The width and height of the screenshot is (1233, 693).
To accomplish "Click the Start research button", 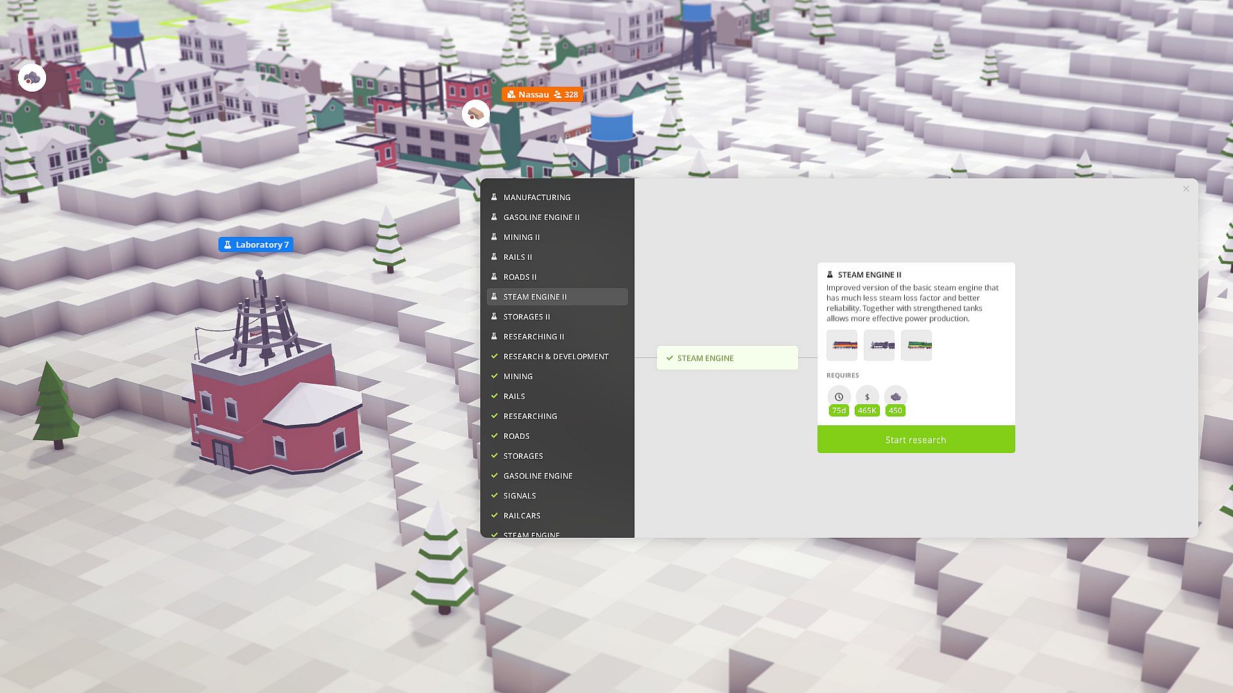I will click(x=916, y=440).
